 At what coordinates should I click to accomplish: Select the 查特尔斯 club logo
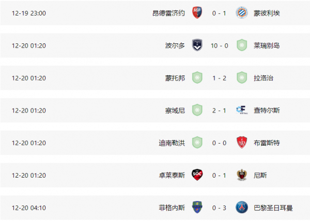[x=241, y=109]
